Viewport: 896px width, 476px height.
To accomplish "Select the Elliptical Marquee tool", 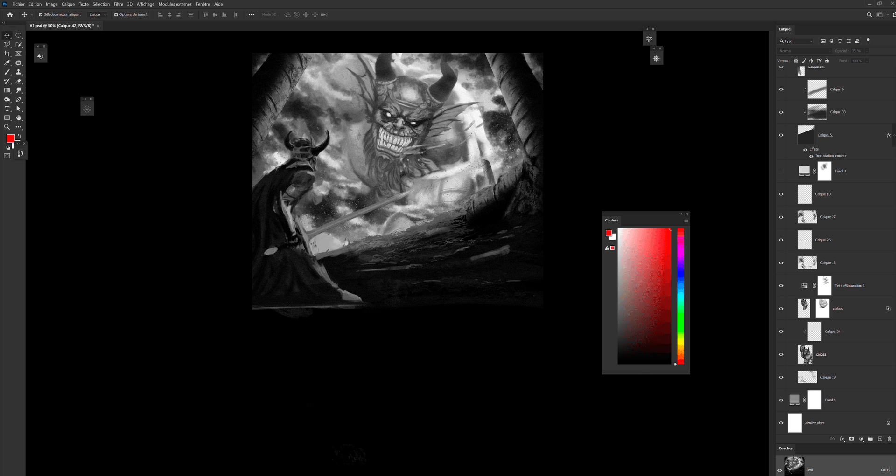I will click(19, 35).
